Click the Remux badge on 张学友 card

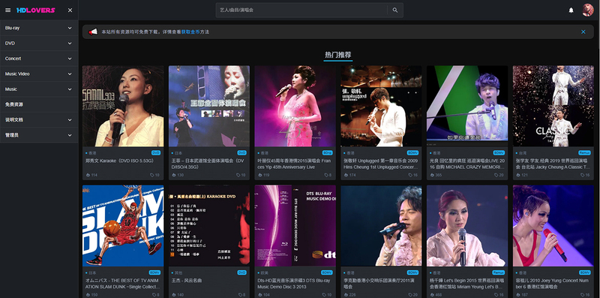pyautogui.click(x=584, y=153)
